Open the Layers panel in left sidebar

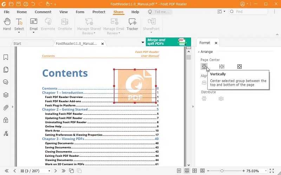6,95
